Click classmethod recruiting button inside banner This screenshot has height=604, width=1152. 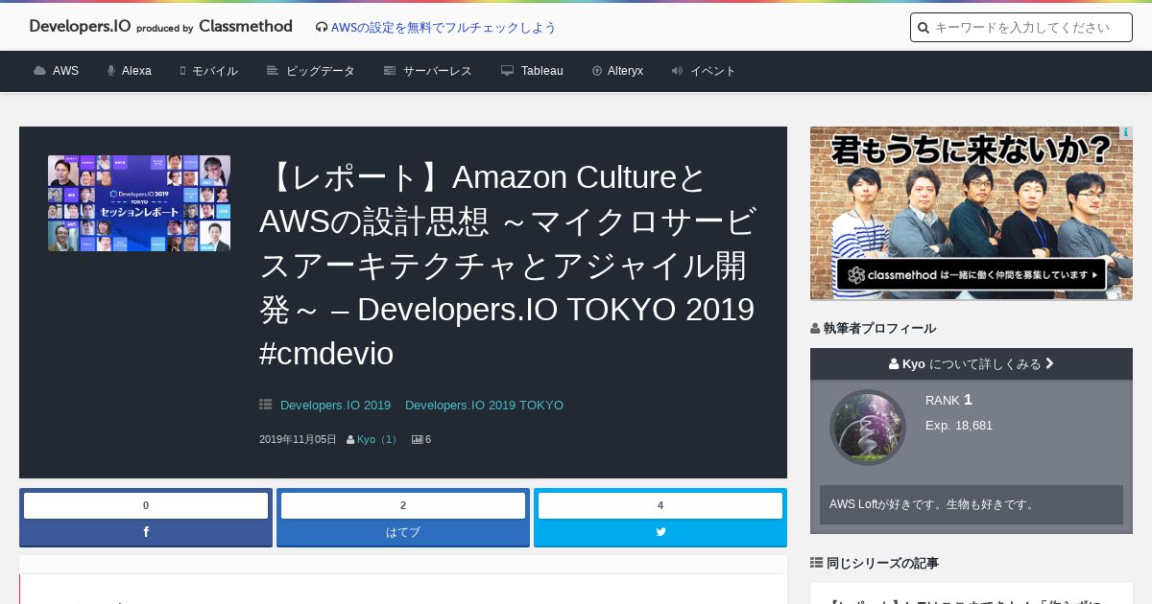click(972, 274)
